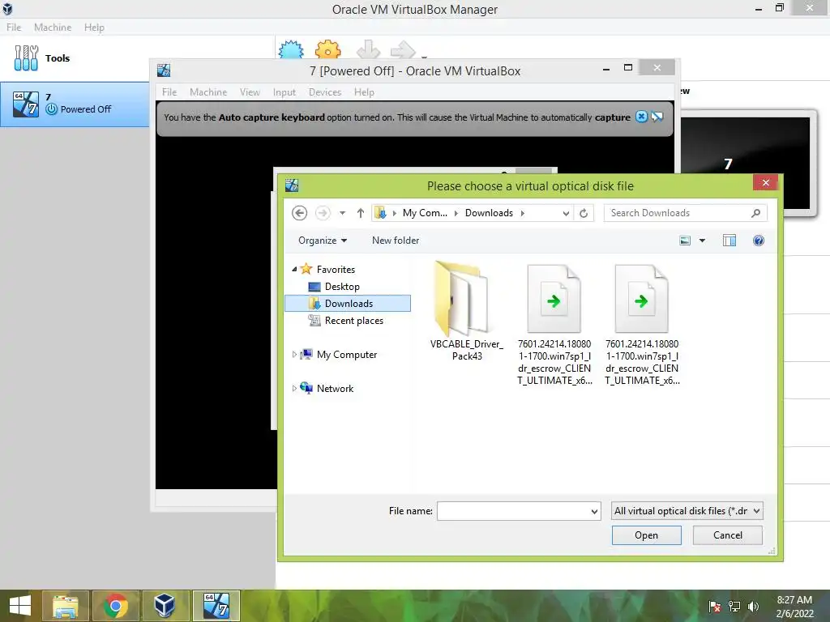Switch to VM 7 taskbar icon
Image resolution: width=830 pixels, height=622 pixels.
point(216,606)
